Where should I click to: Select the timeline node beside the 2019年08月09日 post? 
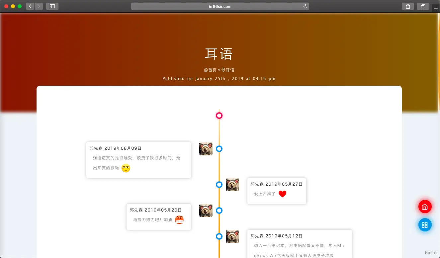[219, 149]
